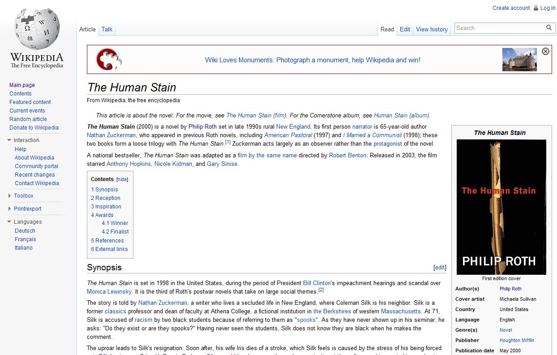Viewport: 557px width, 355px height.
Task: Open the Talk tab
Action: pyautogui.click(x=107, y=29)
